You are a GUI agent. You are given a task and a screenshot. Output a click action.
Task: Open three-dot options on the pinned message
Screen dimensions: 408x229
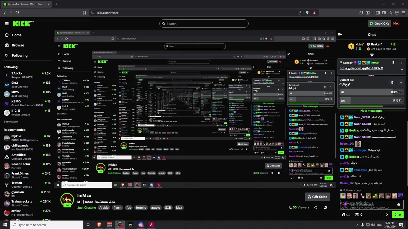[402, 63]
